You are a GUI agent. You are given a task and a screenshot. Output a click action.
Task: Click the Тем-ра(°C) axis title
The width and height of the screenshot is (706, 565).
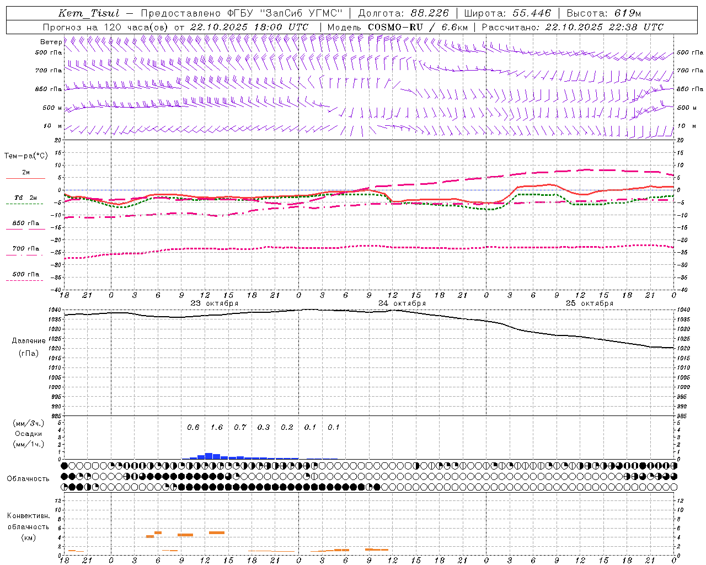[x=26, y=156]
